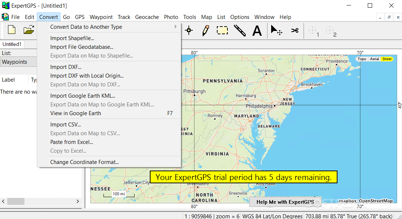Screen dimensions: 402x219
Task: Select the New Waypoint crosshair tool
Action: (x=189, y=31)
